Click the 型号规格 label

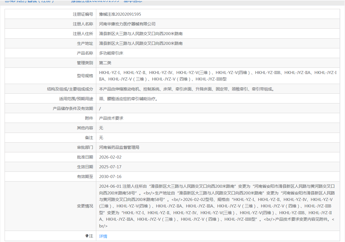(x=85, y=76)
